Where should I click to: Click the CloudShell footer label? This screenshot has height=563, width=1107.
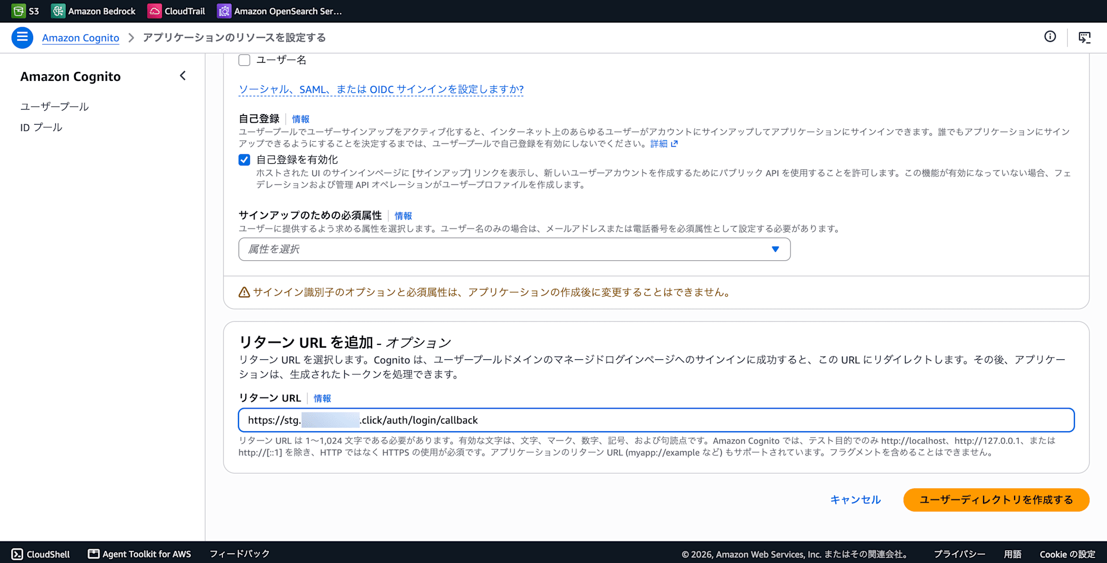(x=48, y=554)
